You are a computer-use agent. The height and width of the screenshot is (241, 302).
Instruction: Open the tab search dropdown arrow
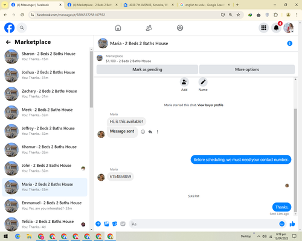4,5
